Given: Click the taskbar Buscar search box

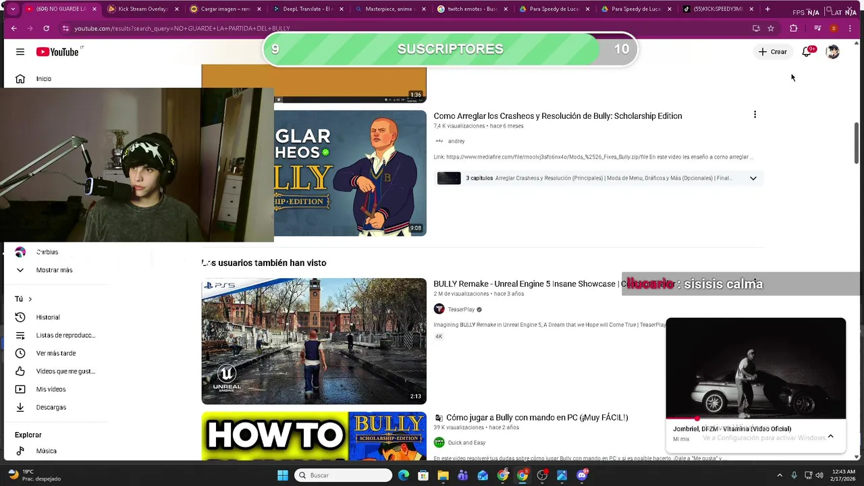Looking at the screenshot, I should point(344,475).
